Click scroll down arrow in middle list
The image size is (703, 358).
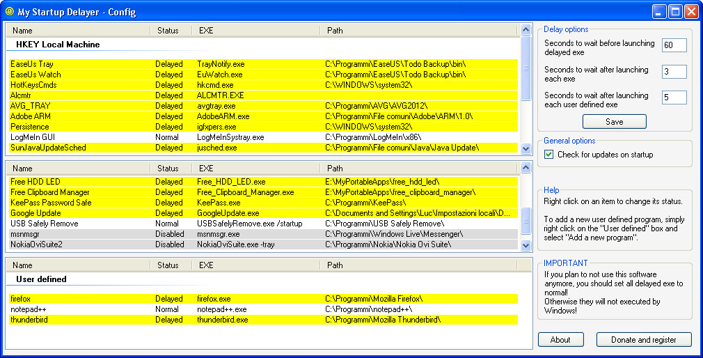(x=526, y=245)
